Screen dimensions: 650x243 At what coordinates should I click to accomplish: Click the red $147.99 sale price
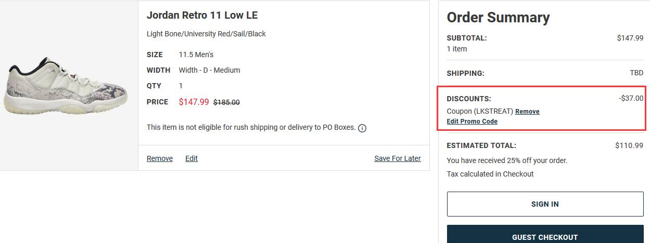coord(194,102)
